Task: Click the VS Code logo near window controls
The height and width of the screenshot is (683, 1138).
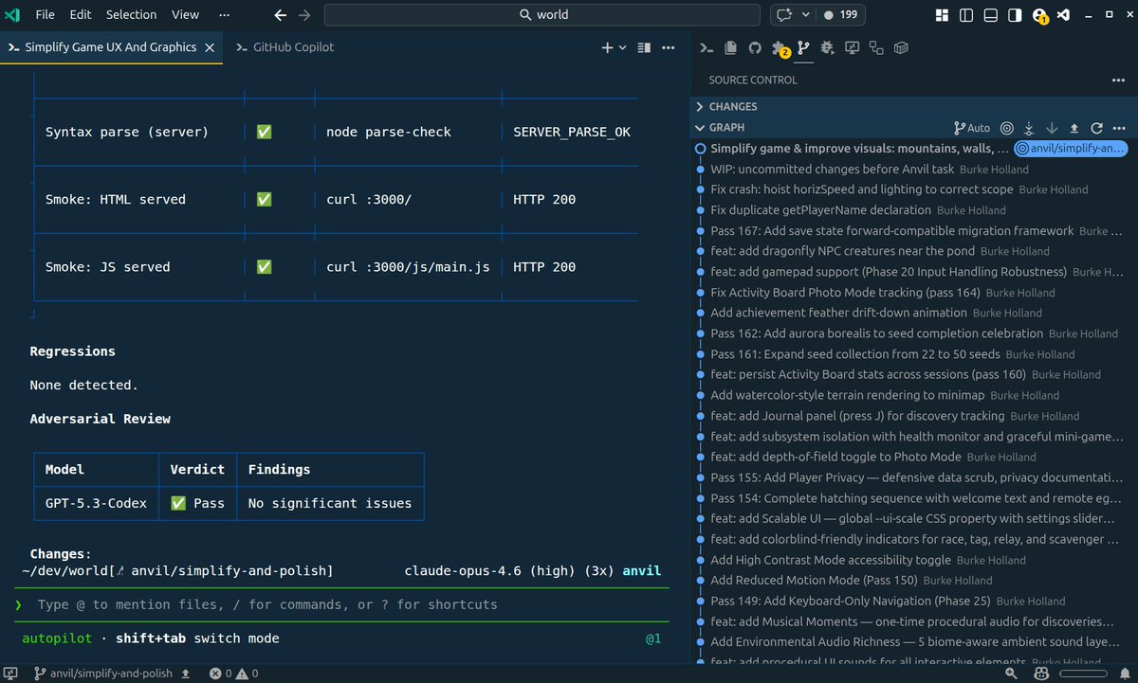Action: 1064,14
